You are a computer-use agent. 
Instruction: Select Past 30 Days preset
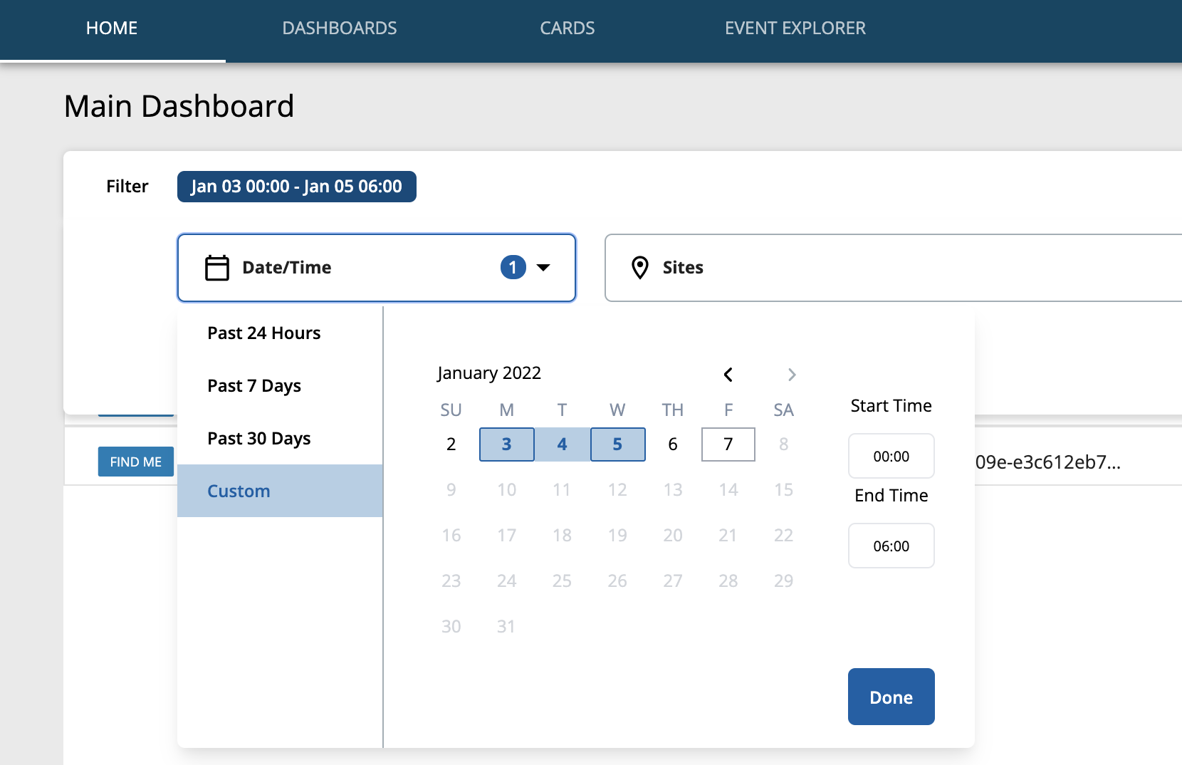(x=280, y=438)
